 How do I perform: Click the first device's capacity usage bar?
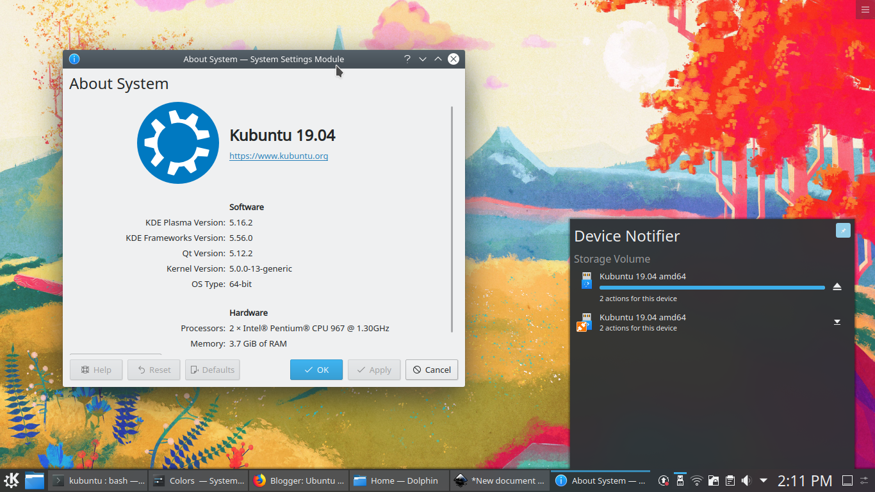712,288
